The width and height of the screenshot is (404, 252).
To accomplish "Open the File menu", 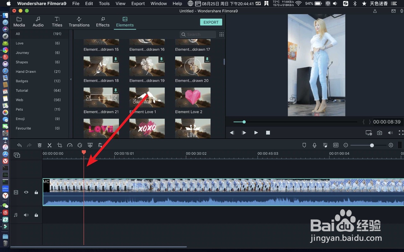I will [x=76, y=4].
